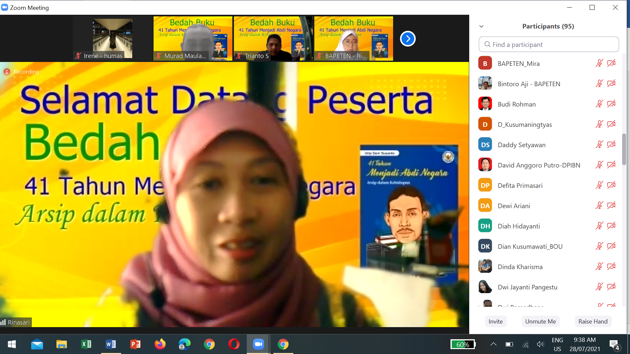This screenshot has height=354, width=630.
Task: Click camera-off icon next to Dewi Ariani
Action: tap(611, 206)
